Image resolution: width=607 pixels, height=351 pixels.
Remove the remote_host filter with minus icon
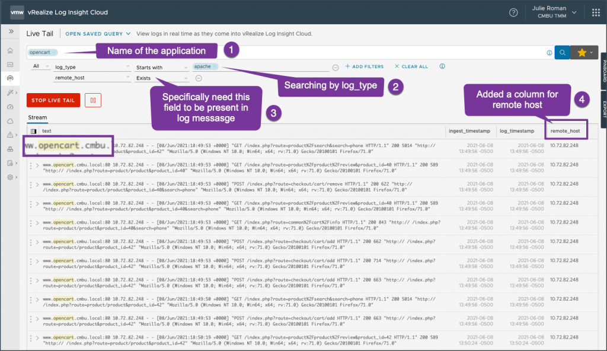pos(199,78)
